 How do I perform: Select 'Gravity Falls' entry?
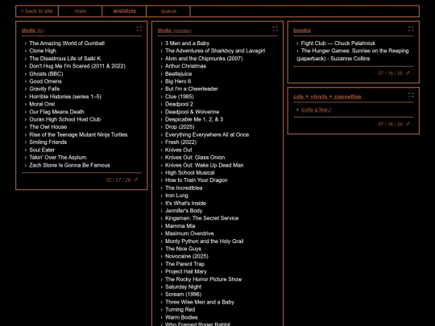(x=44, y=89)
